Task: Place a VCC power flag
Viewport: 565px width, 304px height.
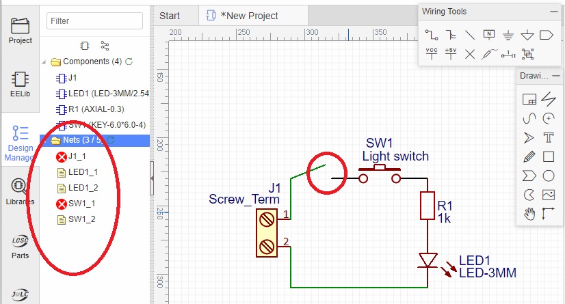Action: pyautogui.click(x=432, y=53)
